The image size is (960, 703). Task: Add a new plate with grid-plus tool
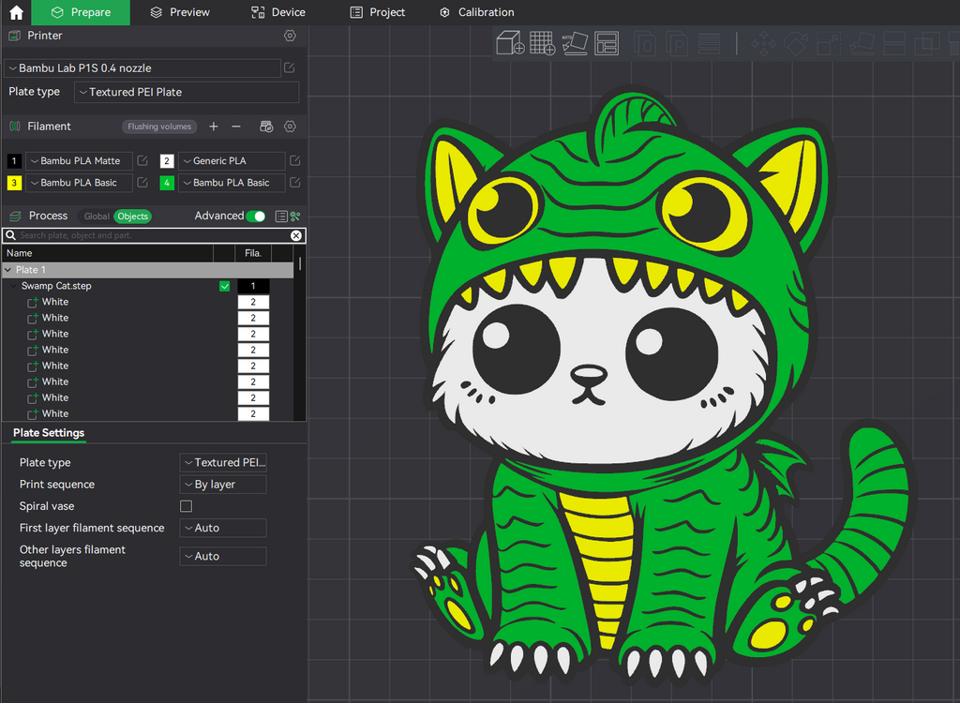(543, 43)
